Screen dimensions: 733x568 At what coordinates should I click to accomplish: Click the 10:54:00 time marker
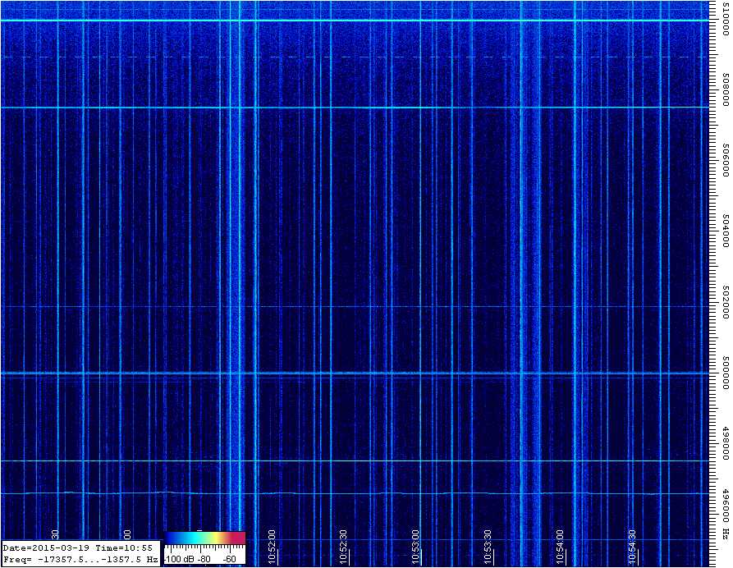(560, 547)
